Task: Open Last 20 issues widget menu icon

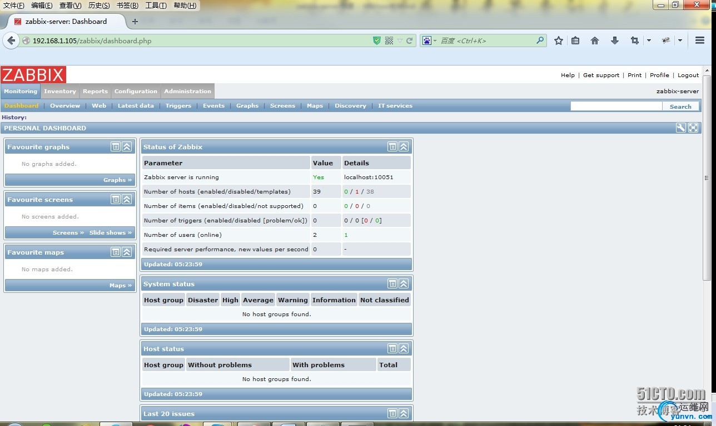Action: tap(392, 413)
